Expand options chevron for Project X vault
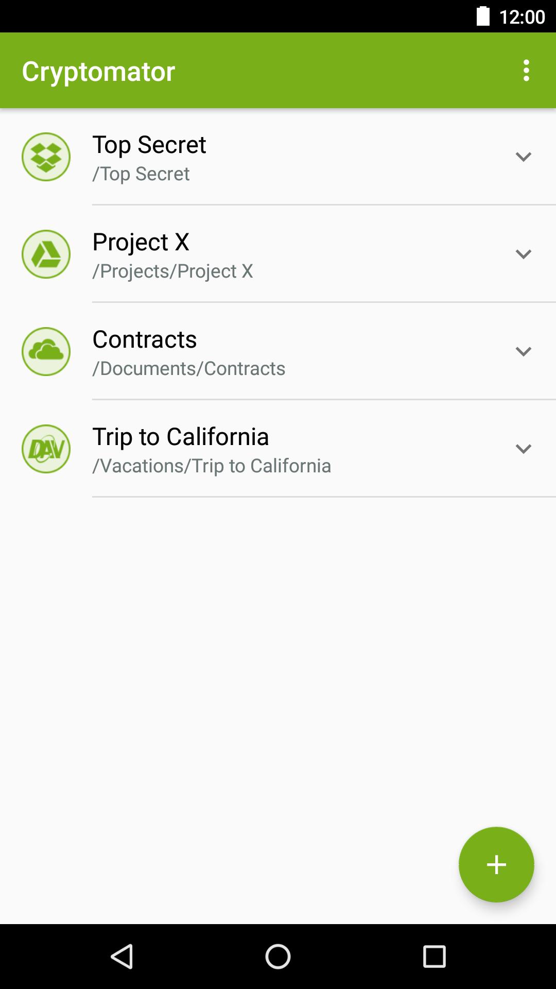556x989 pixels. point(524,254)
